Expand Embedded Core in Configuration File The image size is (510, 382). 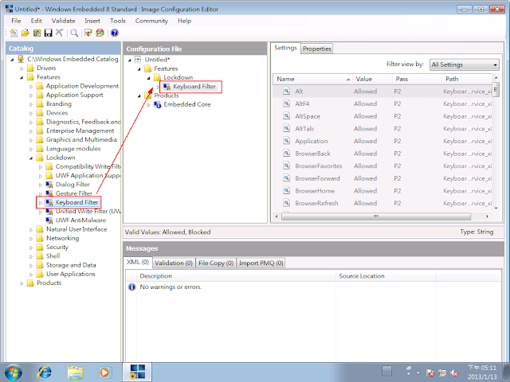click(x=149, y=105)
